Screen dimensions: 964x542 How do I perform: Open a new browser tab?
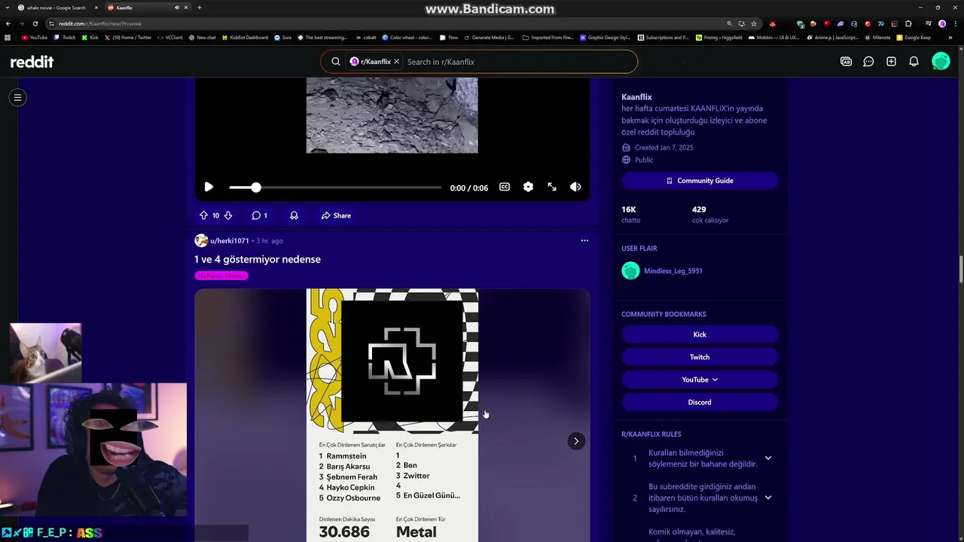click(x=199, y=8)
